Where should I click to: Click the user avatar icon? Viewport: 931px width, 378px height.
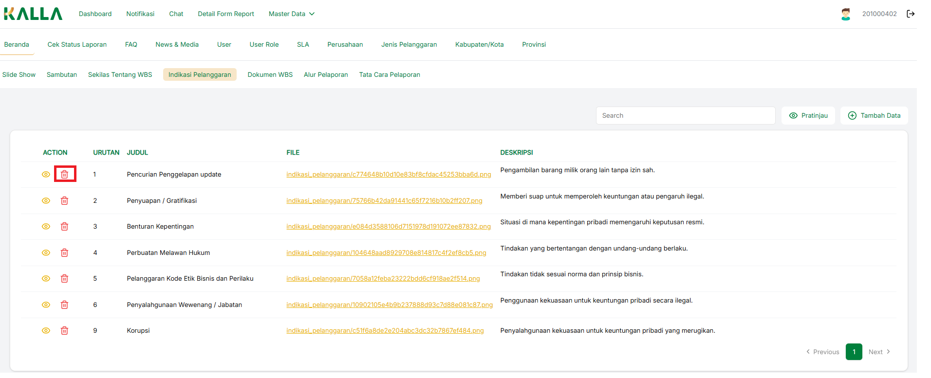846,14
